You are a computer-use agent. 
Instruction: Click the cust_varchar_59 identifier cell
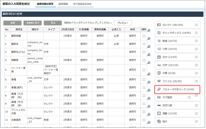35,80
